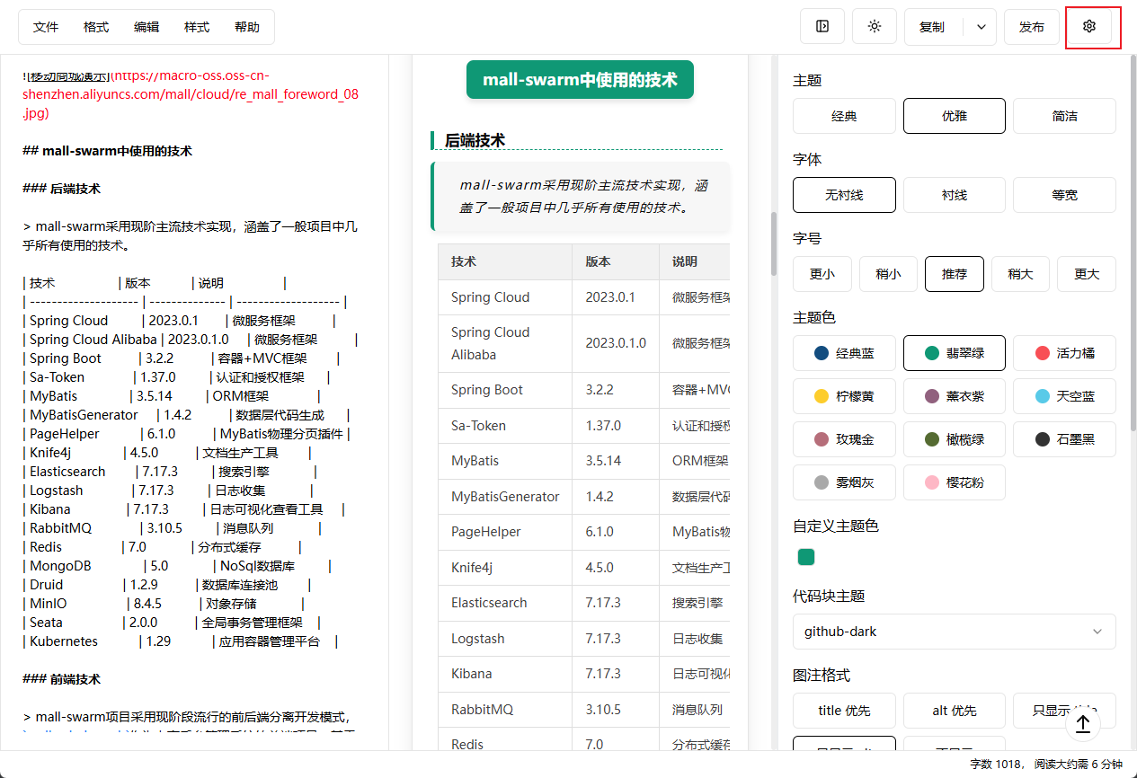The width and height of the screenshot is (1137, 778).
Task: Choose the 等宽 font option
Action: click(1065, 195)
